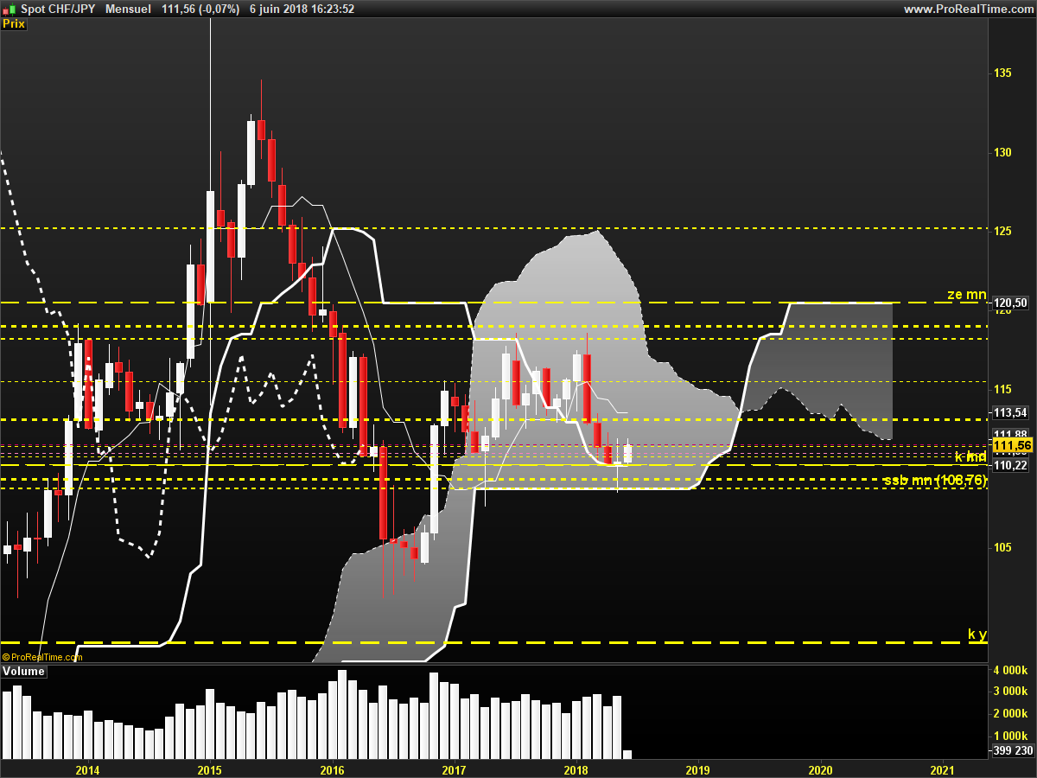Viewport: 1037px width, 778px height.
Task: Click the Prix panel label
Action: (14, 24)
